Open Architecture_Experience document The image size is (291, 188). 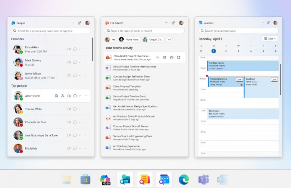click(145, 148)
